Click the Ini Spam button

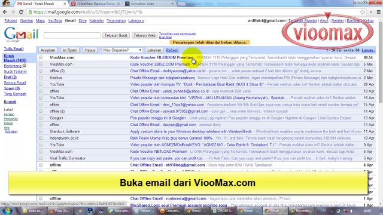[70, 50]
